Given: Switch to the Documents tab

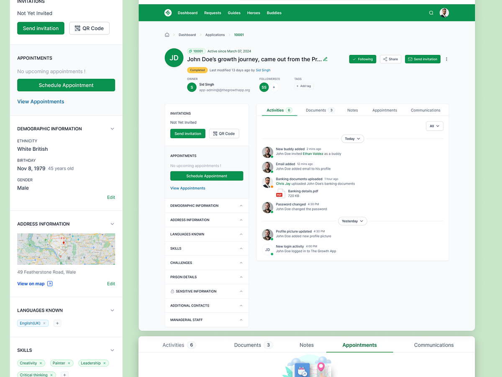Looking at the screenshot, I should (316, 110).
